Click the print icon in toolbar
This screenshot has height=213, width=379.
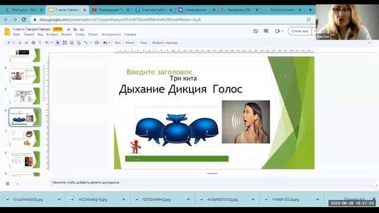click(x=33, y=43)
